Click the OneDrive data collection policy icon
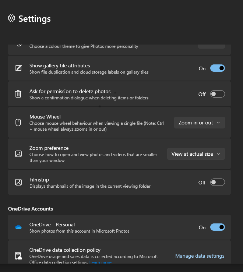This screenshot has height=272, width=243. 18,256
